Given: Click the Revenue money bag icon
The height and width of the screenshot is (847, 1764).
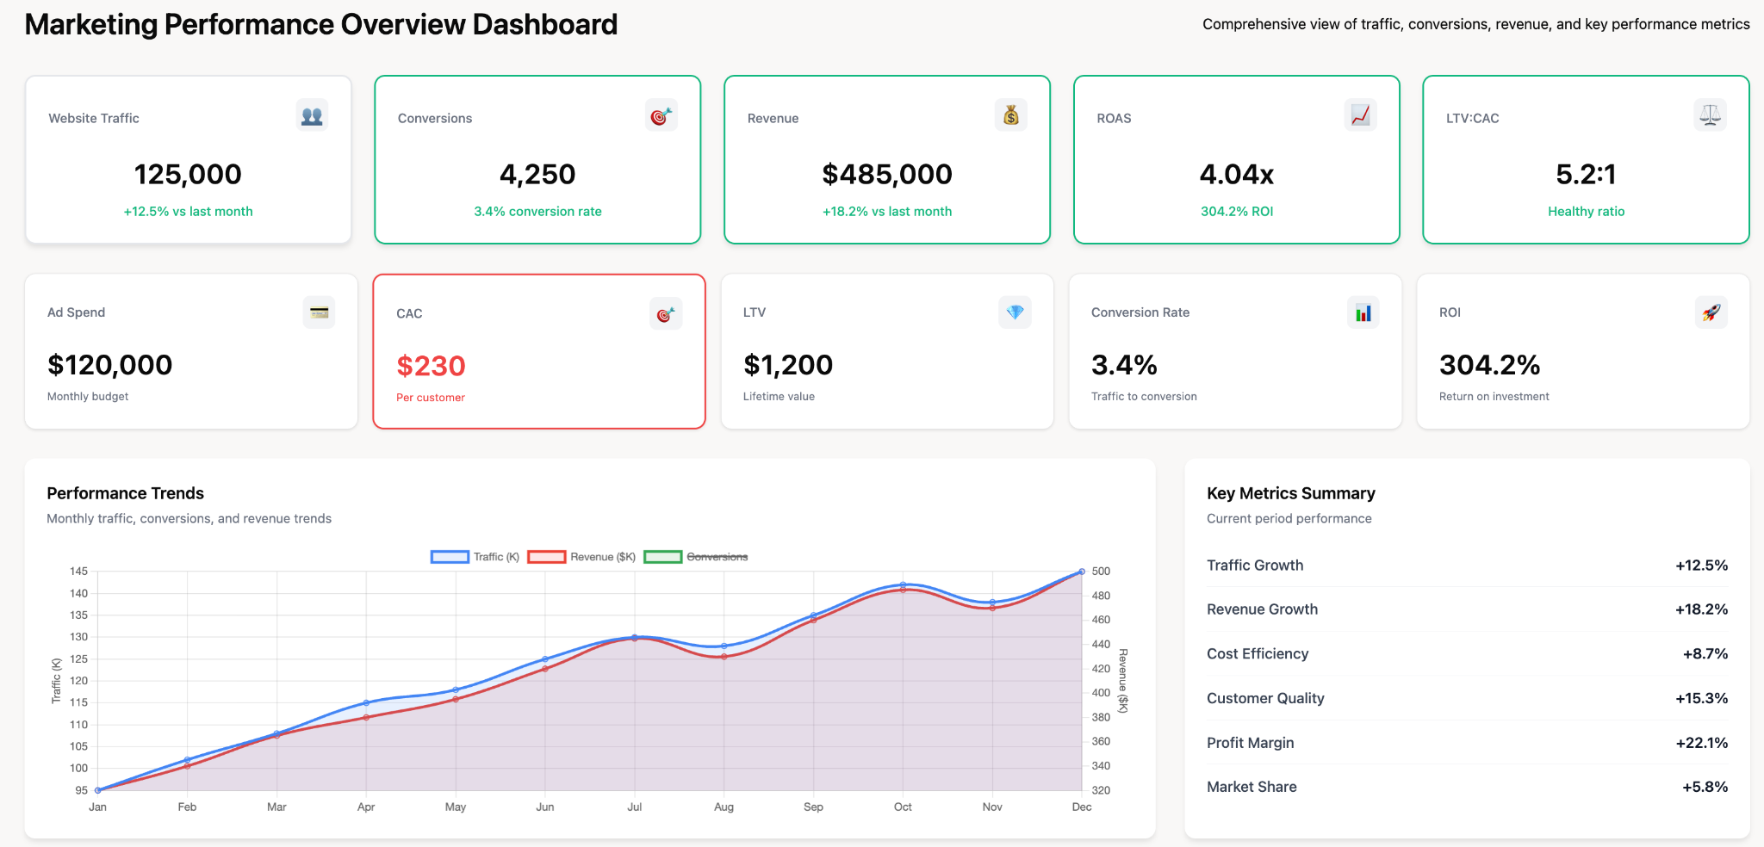Looking at the screenshot, I should pos(1011,114).
